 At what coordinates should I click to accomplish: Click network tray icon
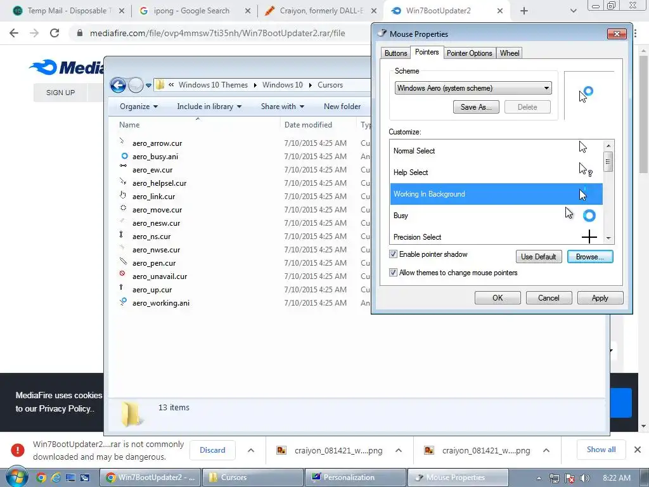point(554,478)
